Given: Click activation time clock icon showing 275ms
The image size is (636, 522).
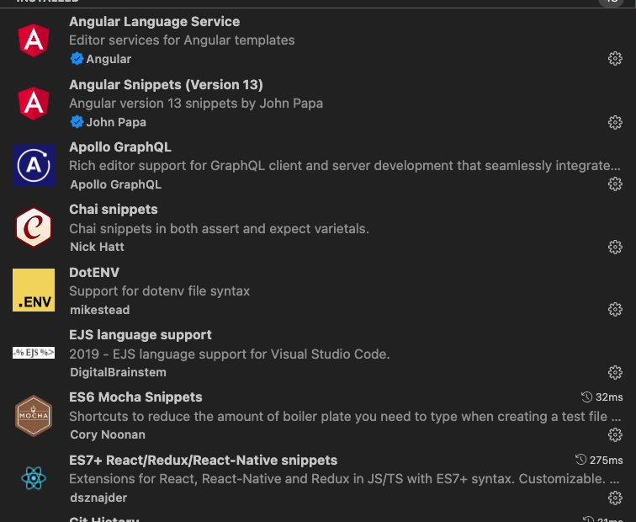Looking at the screenshot, I should coord(580,460).
